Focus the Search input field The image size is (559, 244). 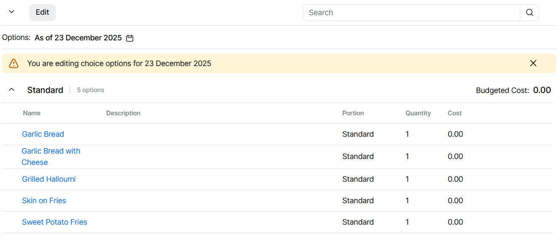[x=411, y=13]
